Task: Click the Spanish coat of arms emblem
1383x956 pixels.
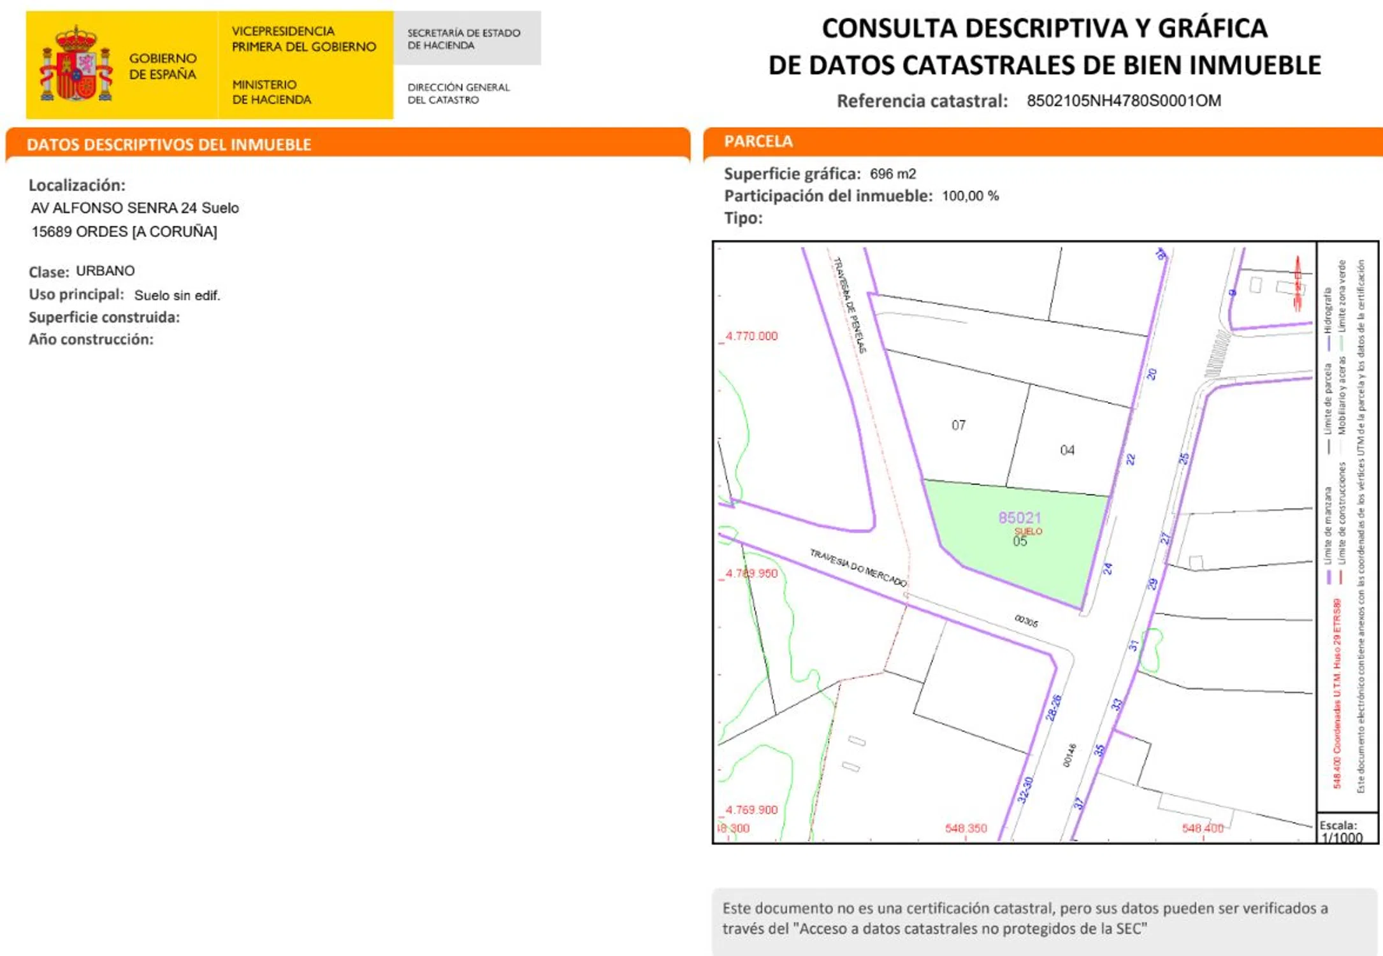Action: pos(76,64)
